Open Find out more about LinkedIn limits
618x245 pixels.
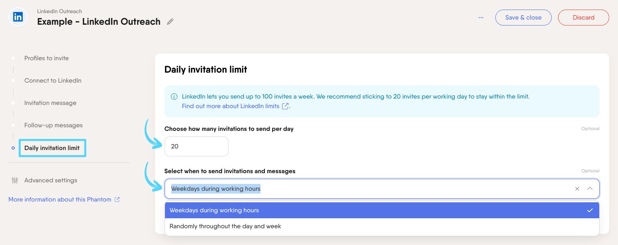tap(231, 106)
